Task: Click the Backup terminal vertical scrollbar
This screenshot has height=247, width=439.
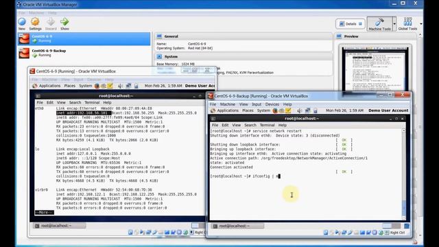Action: coord(404,174)
